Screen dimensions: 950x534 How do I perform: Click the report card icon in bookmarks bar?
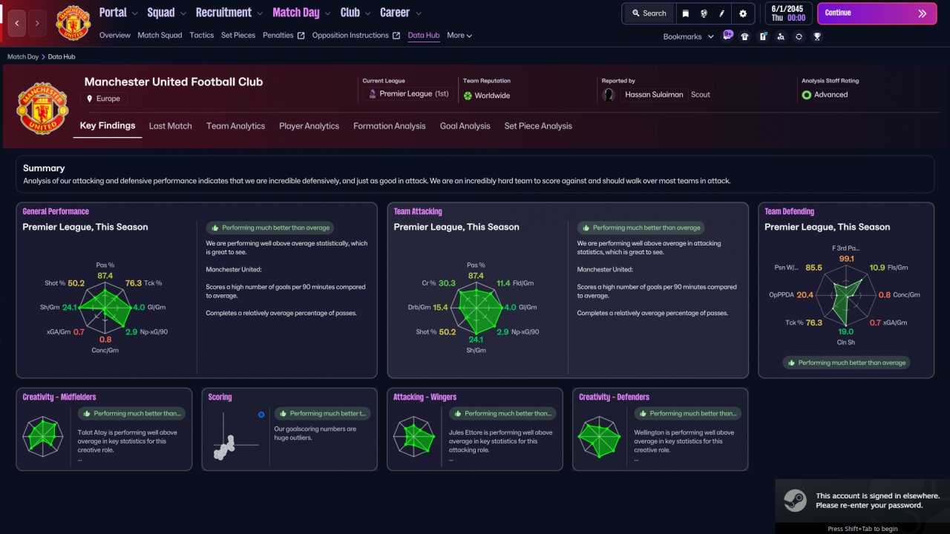coord(763,36)
